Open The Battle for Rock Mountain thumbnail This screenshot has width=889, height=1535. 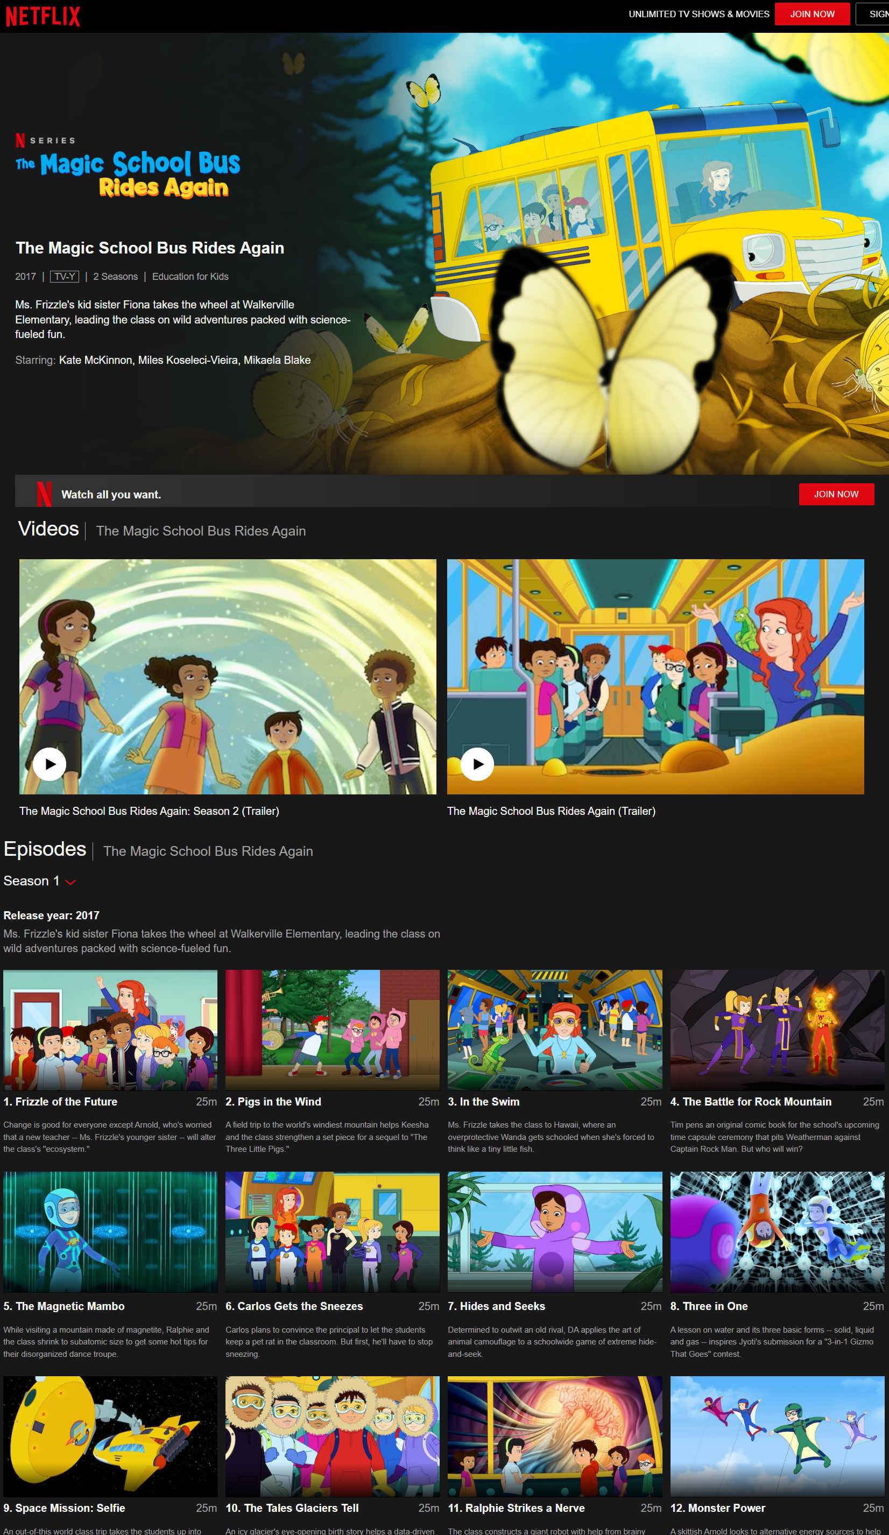pos(777,1030)
